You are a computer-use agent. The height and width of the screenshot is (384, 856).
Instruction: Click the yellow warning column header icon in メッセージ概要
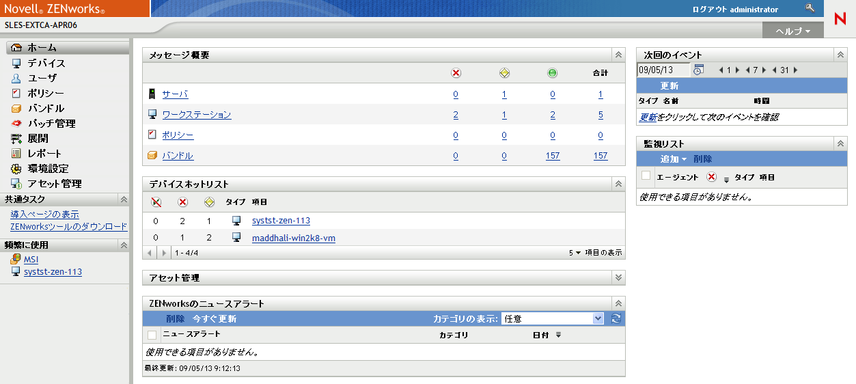coord(504,73)
